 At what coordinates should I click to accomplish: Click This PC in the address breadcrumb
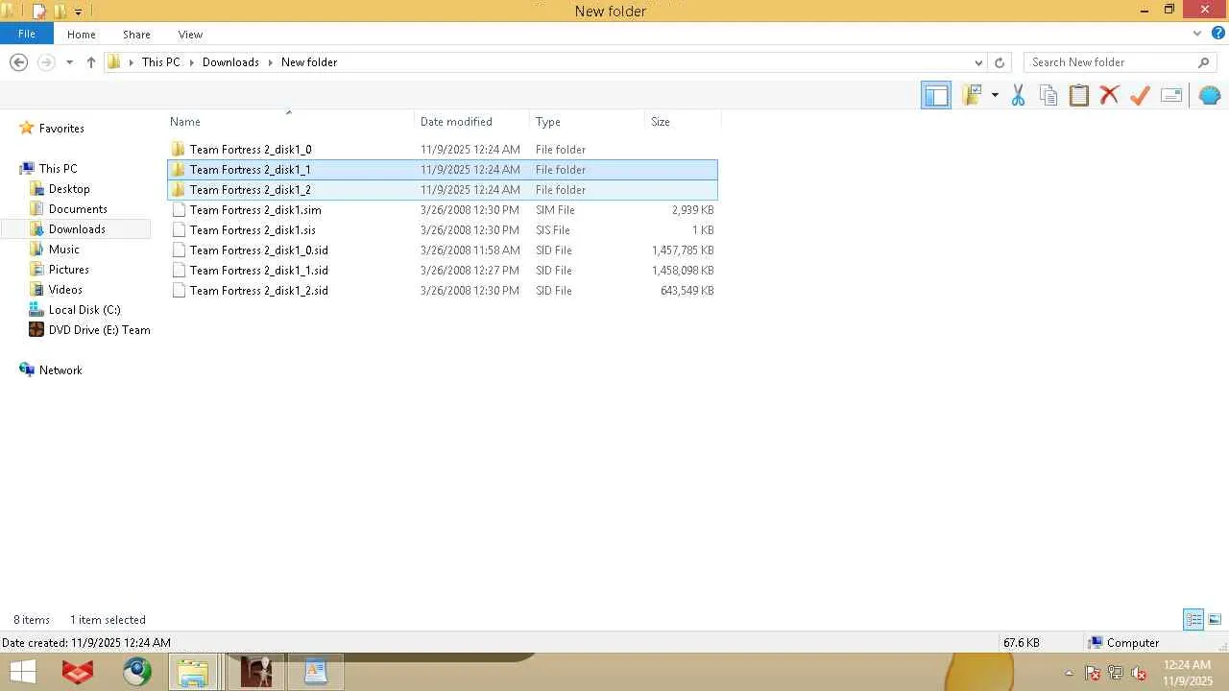(160, 62)
